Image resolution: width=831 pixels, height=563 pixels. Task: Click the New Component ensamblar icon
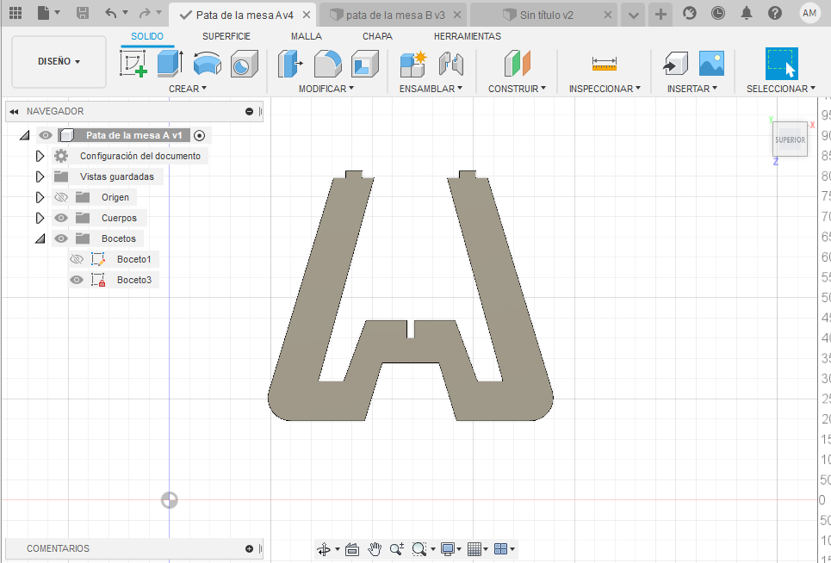[x=412, y=61]
